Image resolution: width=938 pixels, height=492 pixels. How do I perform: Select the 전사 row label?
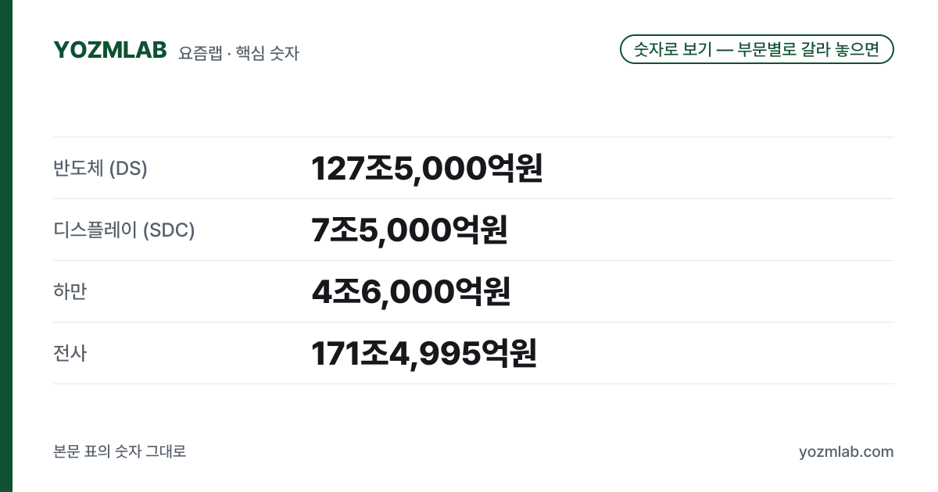(70, 353)
